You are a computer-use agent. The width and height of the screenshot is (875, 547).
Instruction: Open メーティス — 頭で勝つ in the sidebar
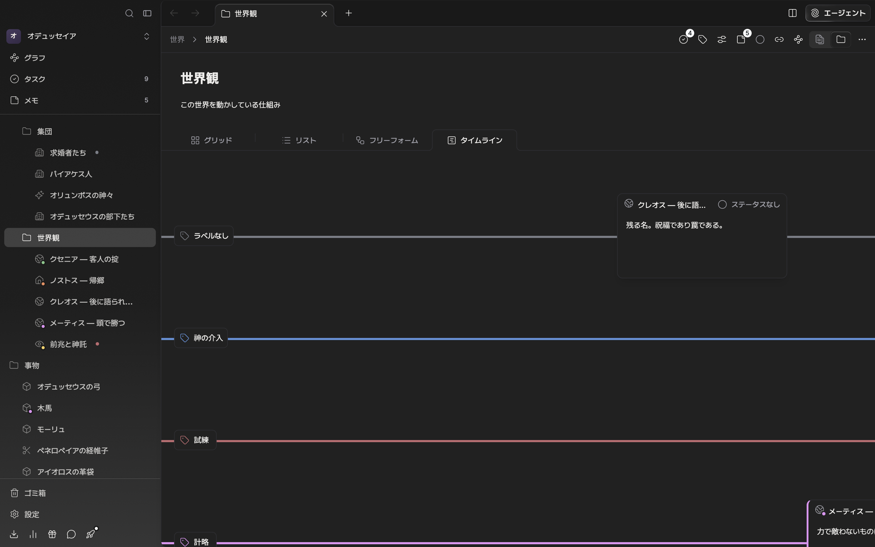click(x=80, y=323)
